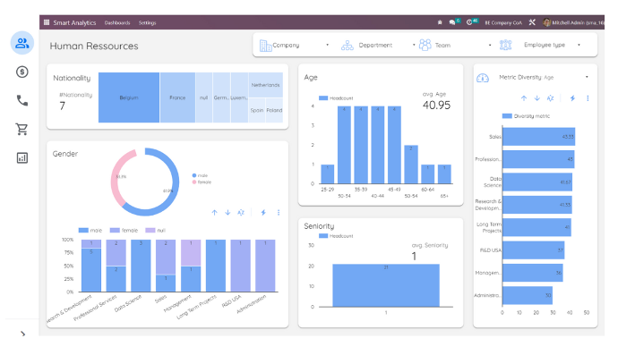The width and height of the screenshot is (618, 347).
Task: Open the Metric Diversity Age dropdown
Action: coord(544,77)
